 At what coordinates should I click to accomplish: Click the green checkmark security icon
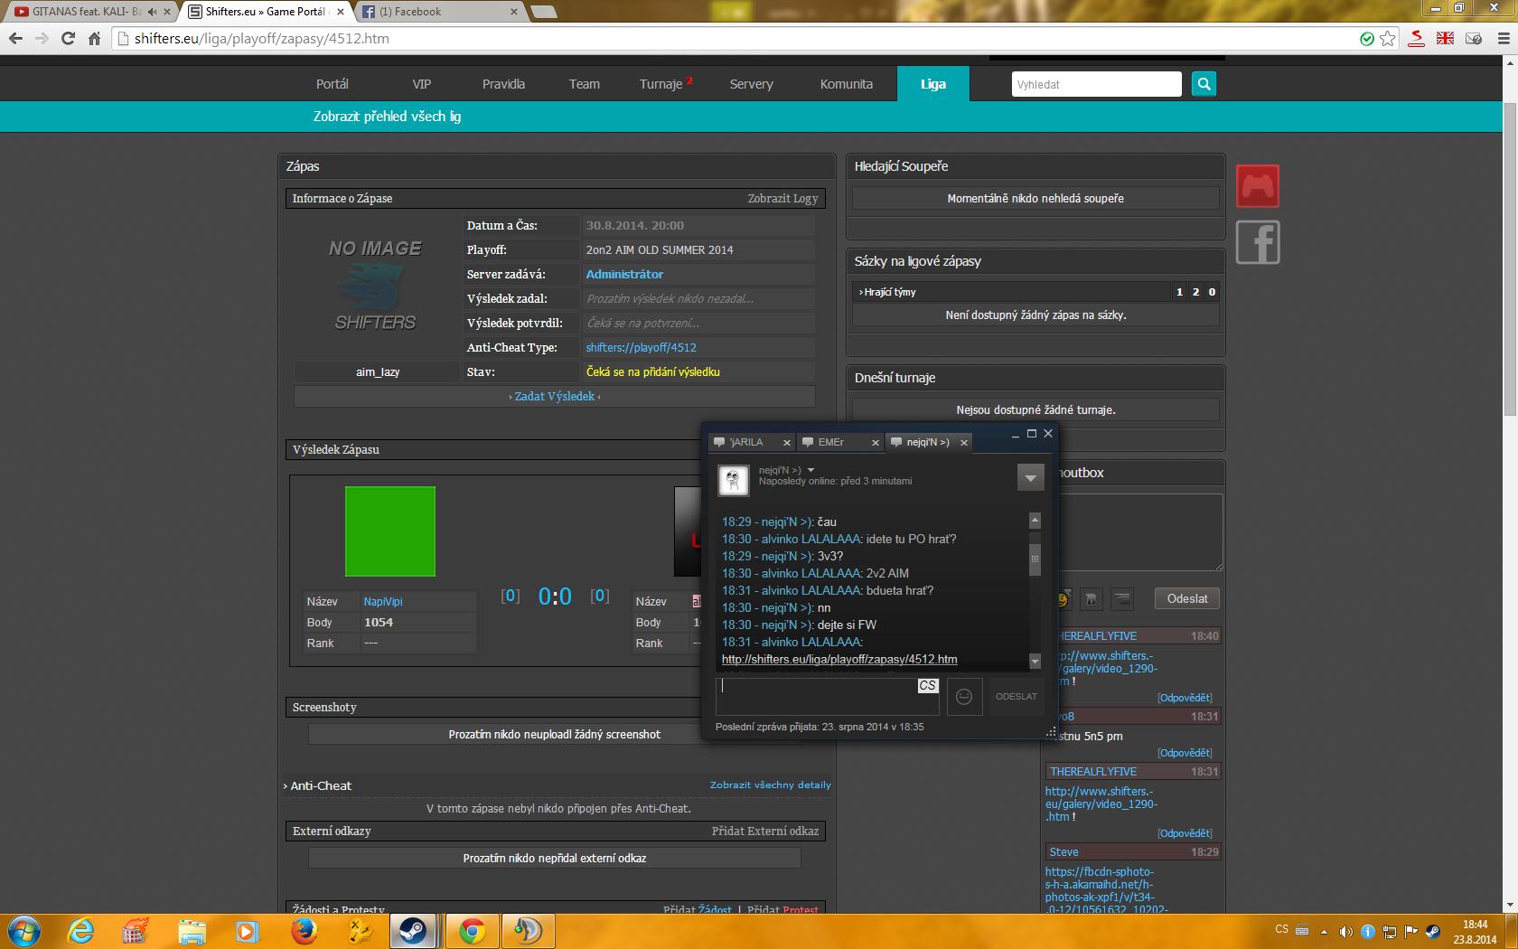point(1367,39)
